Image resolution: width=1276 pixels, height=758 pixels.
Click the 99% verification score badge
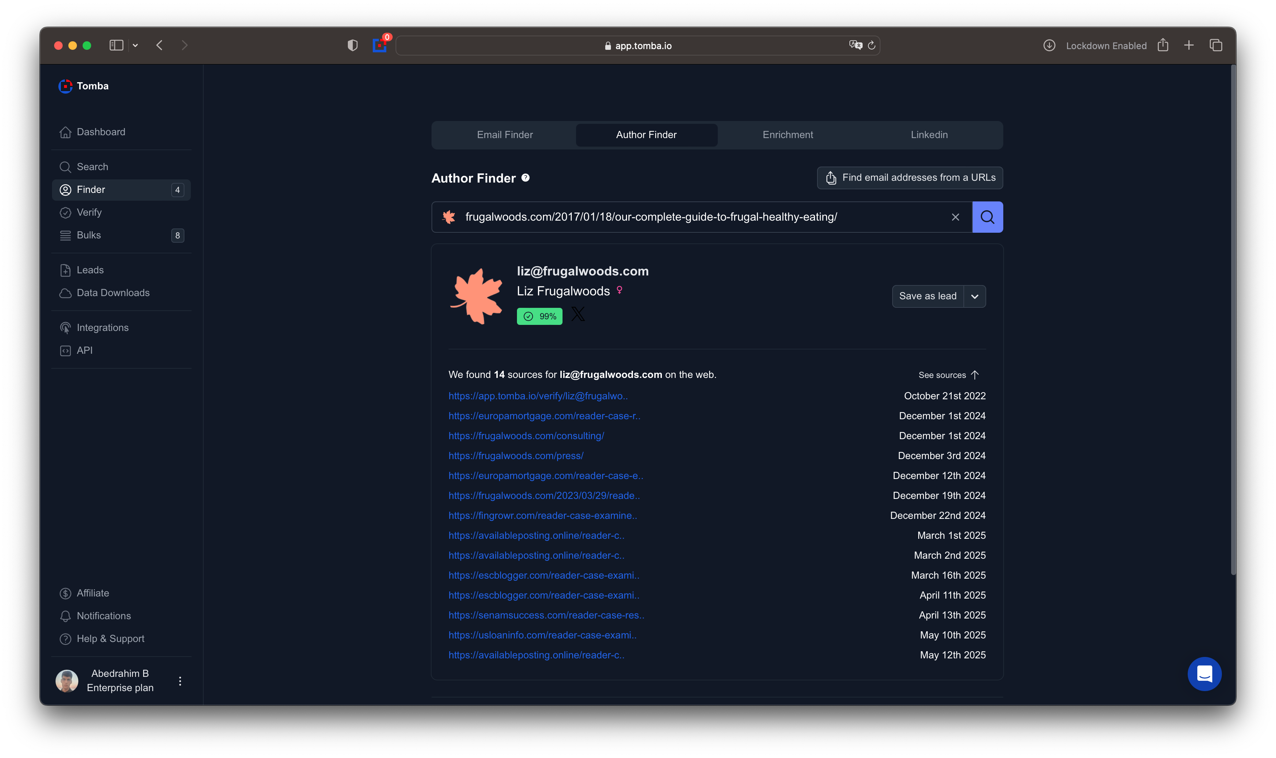540,316
